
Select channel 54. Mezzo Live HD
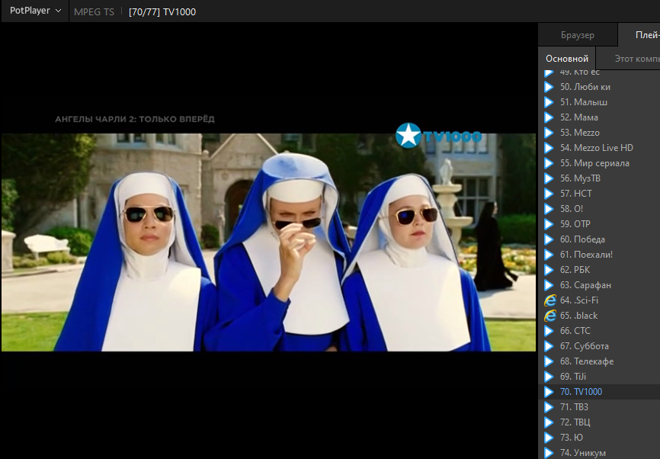[599, 148]
